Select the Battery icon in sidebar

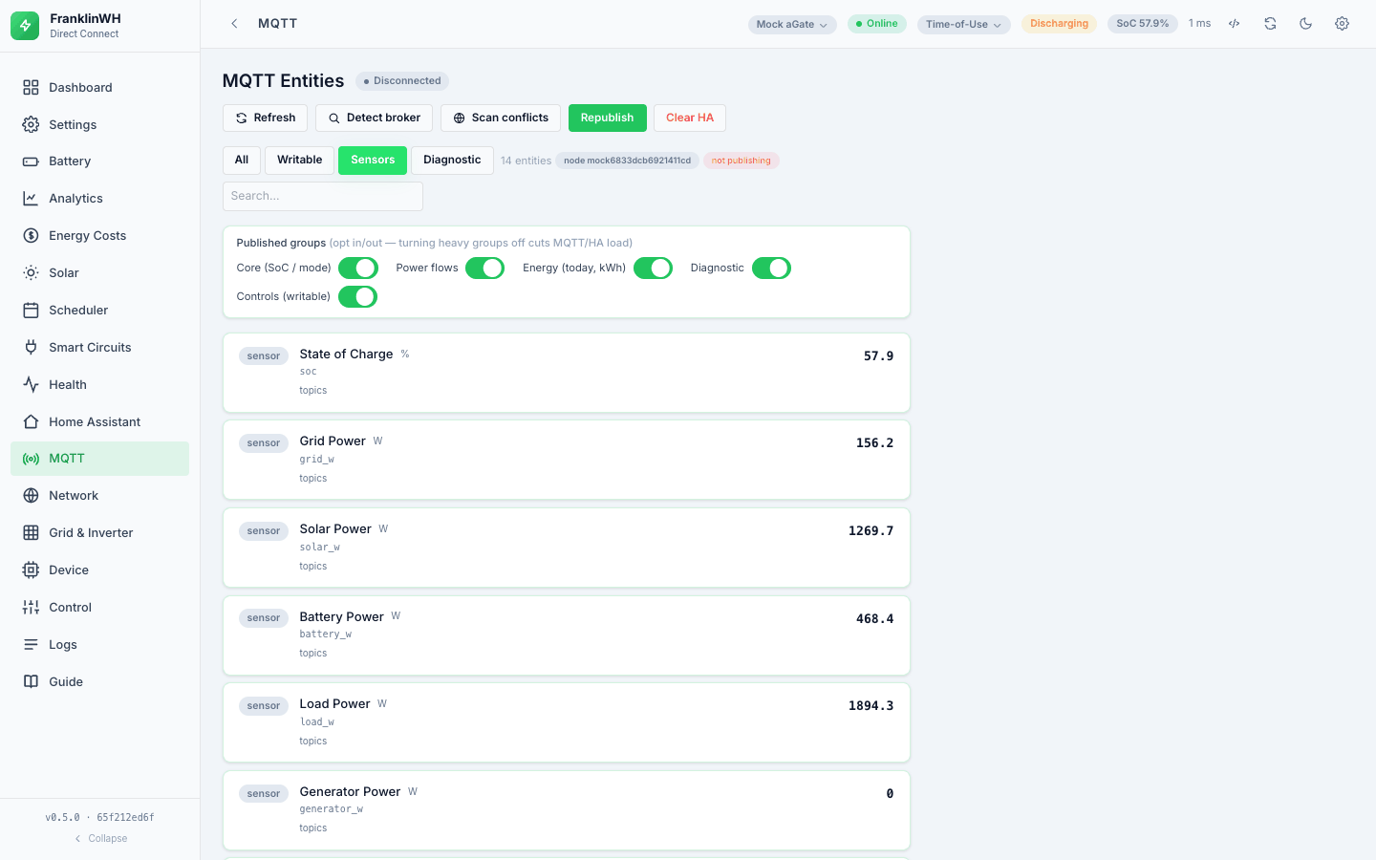31,161
